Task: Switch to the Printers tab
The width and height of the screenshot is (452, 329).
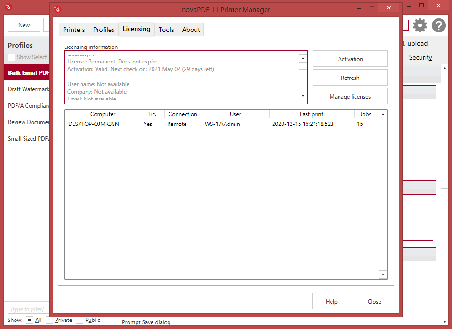Action: [74, 30]
